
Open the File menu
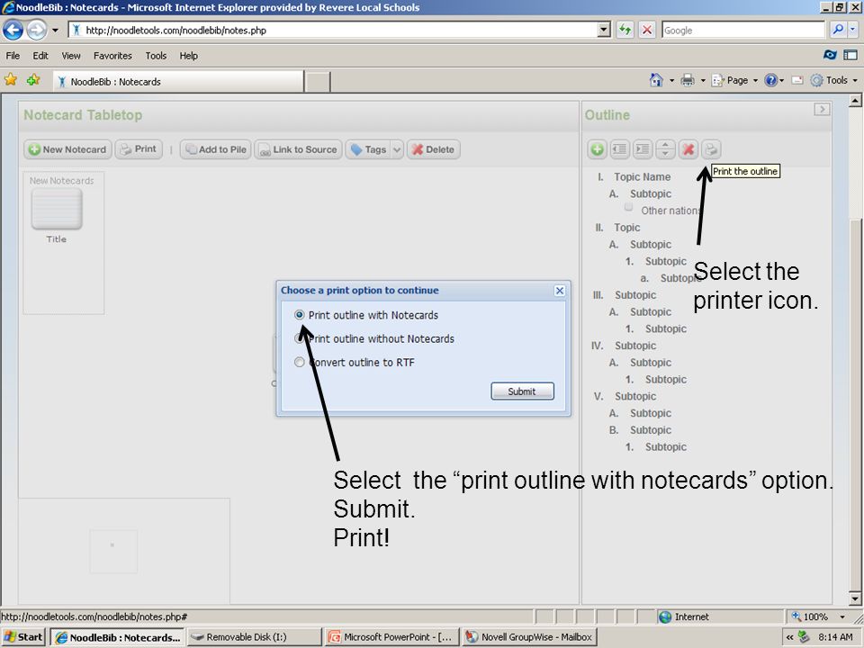pyautogui.click(x=13, y=56)
